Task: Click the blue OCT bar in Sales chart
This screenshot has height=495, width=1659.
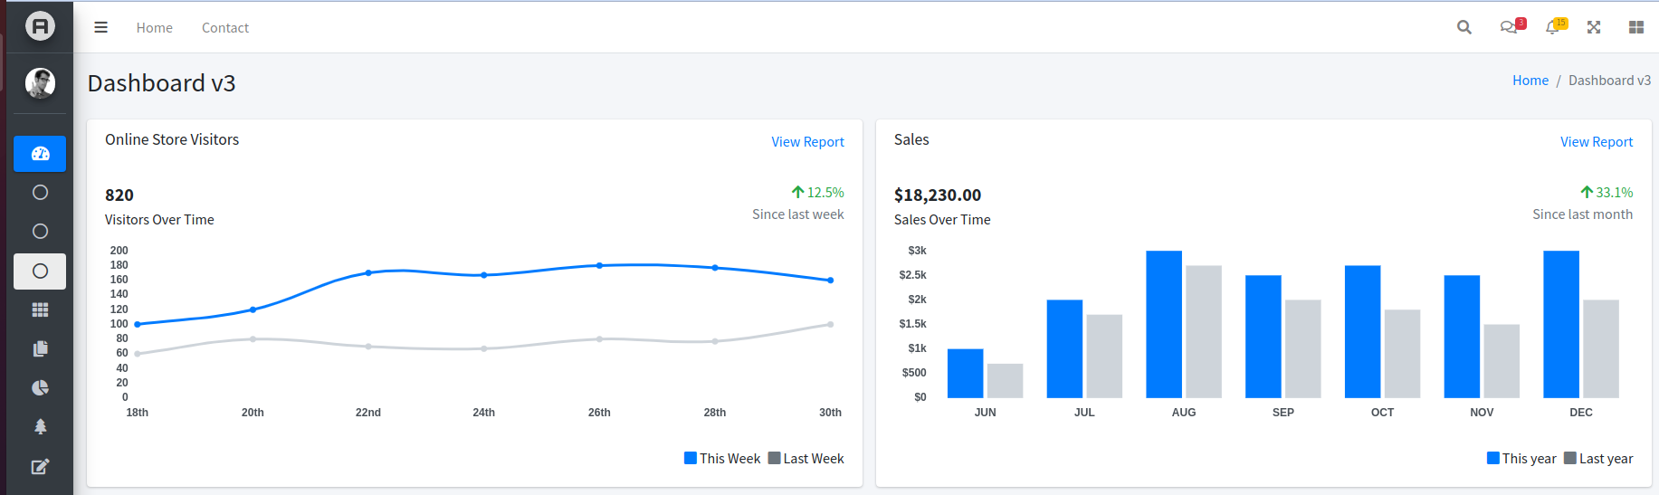Action: (x=1363, y=331)
